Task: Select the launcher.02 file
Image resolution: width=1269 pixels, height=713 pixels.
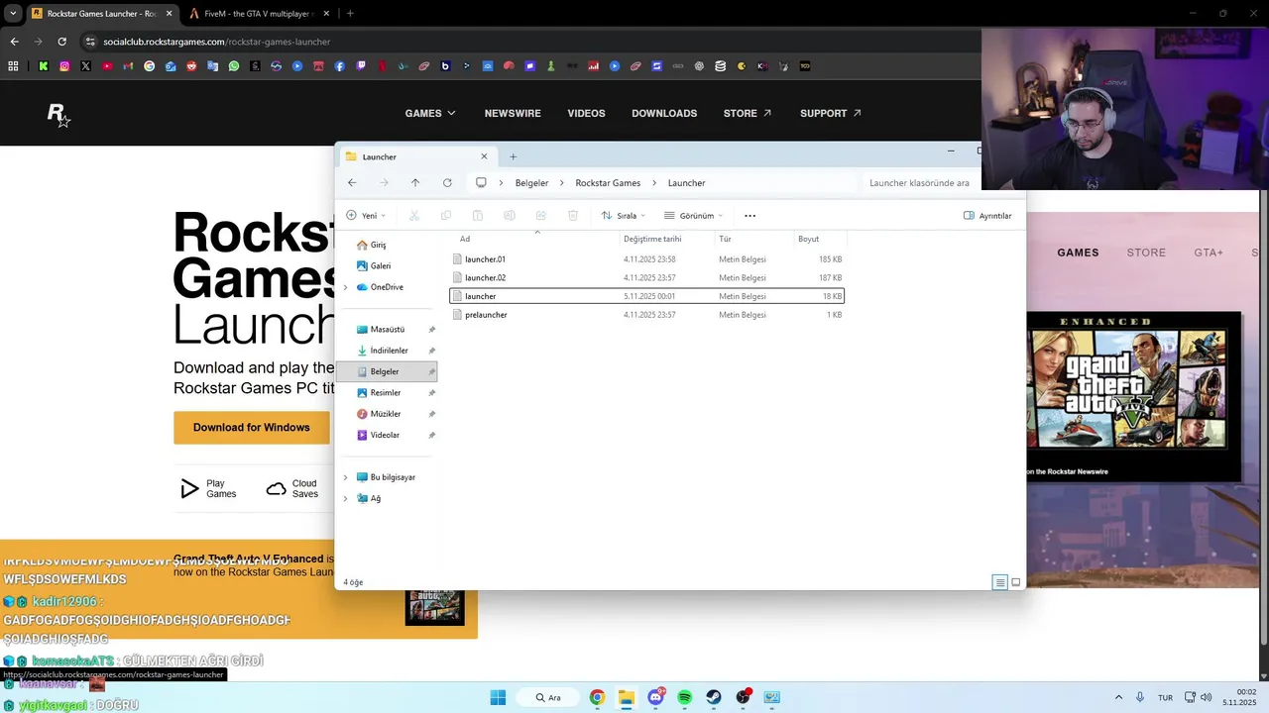Action: point(647,278)
